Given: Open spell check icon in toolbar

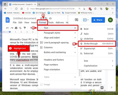Looking at the screenshot, I should [20, 28].
